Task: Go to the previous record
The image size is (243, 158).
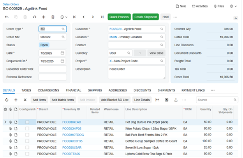Action: [83, 17]
